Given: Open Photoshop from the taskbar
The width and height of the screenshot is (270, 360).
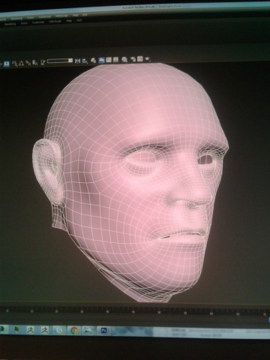Looking at the screenshot, I should tap(103, 331).
